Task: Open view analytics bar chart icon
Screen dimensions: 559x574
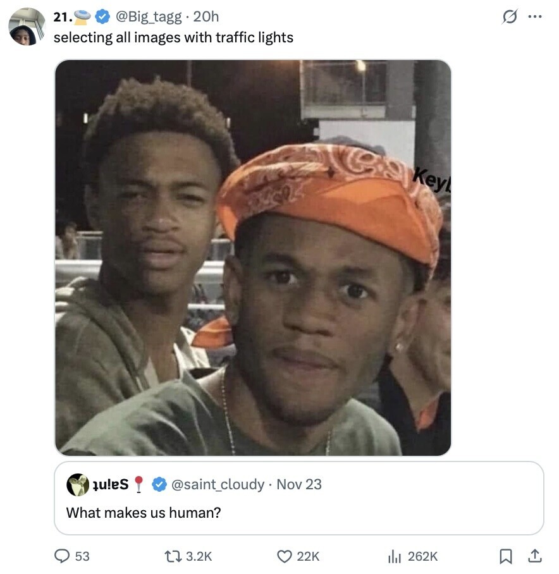Action: click(x=395, y=556)
